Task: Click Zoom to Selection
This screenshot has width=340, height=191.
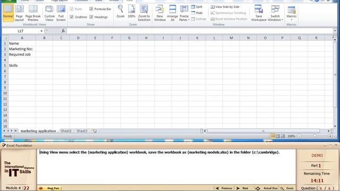Action: coord(144,13)
